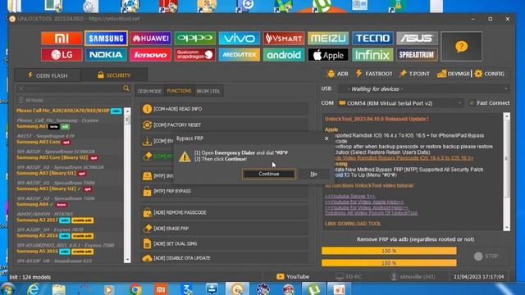525x295 pixels.
Task: Run [MTP] FRP Bypass
Action: coord(224,191)
